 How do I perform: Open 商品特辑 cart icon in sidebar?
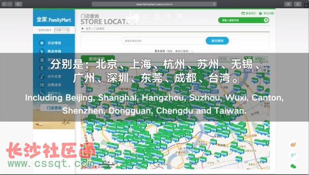click(x=42, y=51)
